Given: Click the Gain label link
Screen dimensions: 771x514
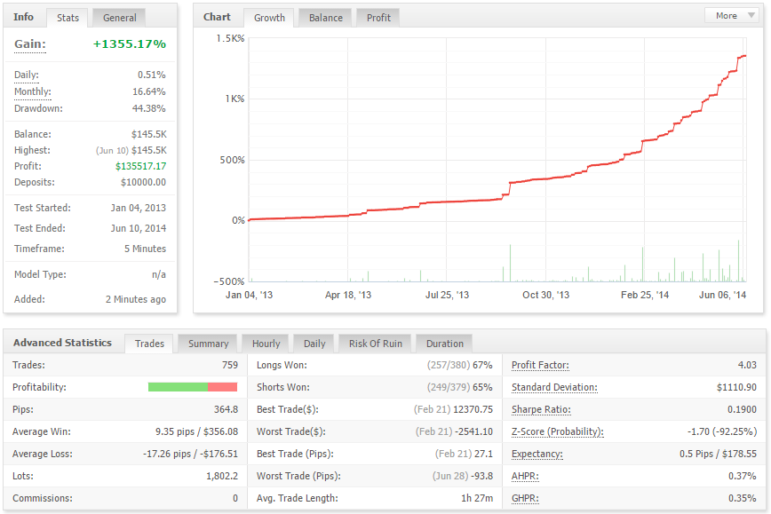Looking at the screenshot, I should coord(30,44).
